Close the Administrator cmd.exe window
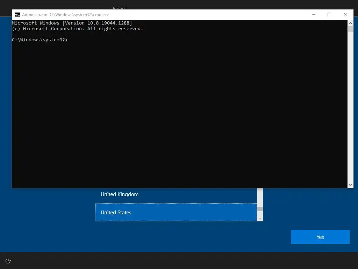The height and width of the screenshot is (269, 358). (x=345, y=15)
